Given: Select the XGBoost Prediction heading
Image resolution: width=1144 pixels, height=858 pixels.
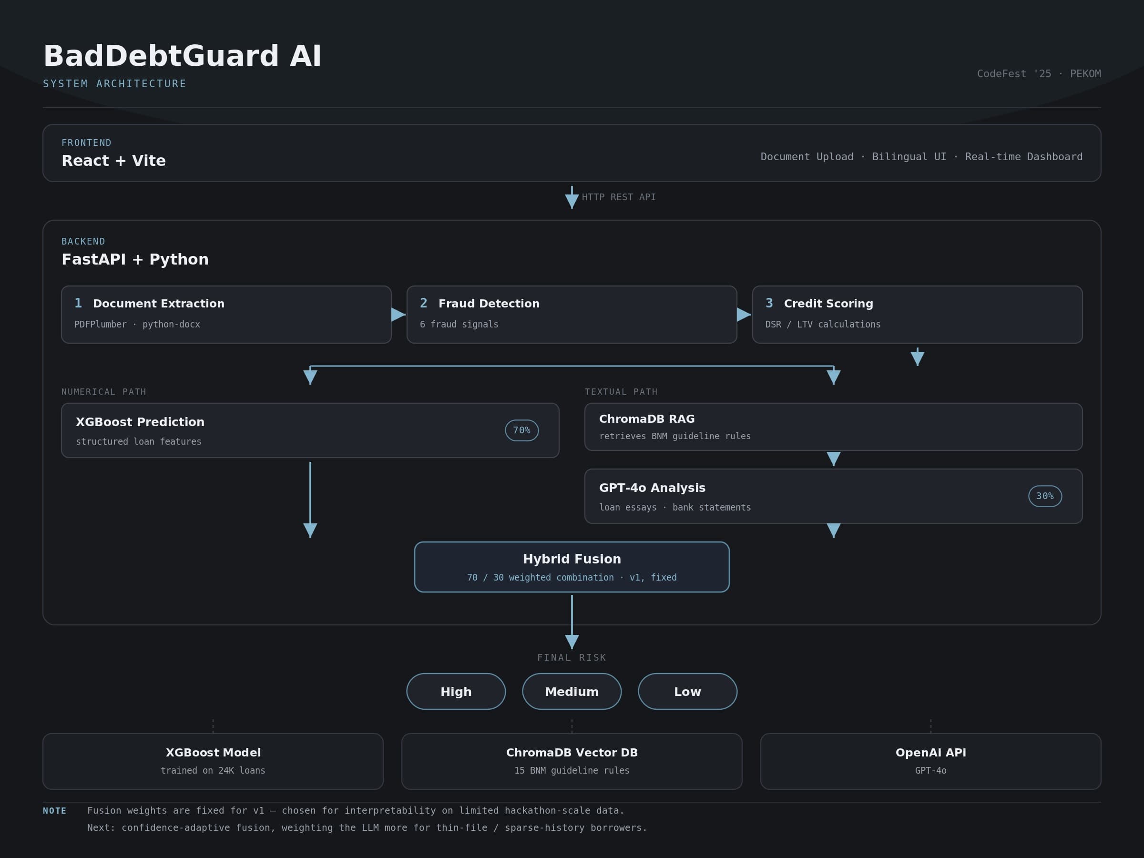Looking at the screenshot, I should (140, 422).
